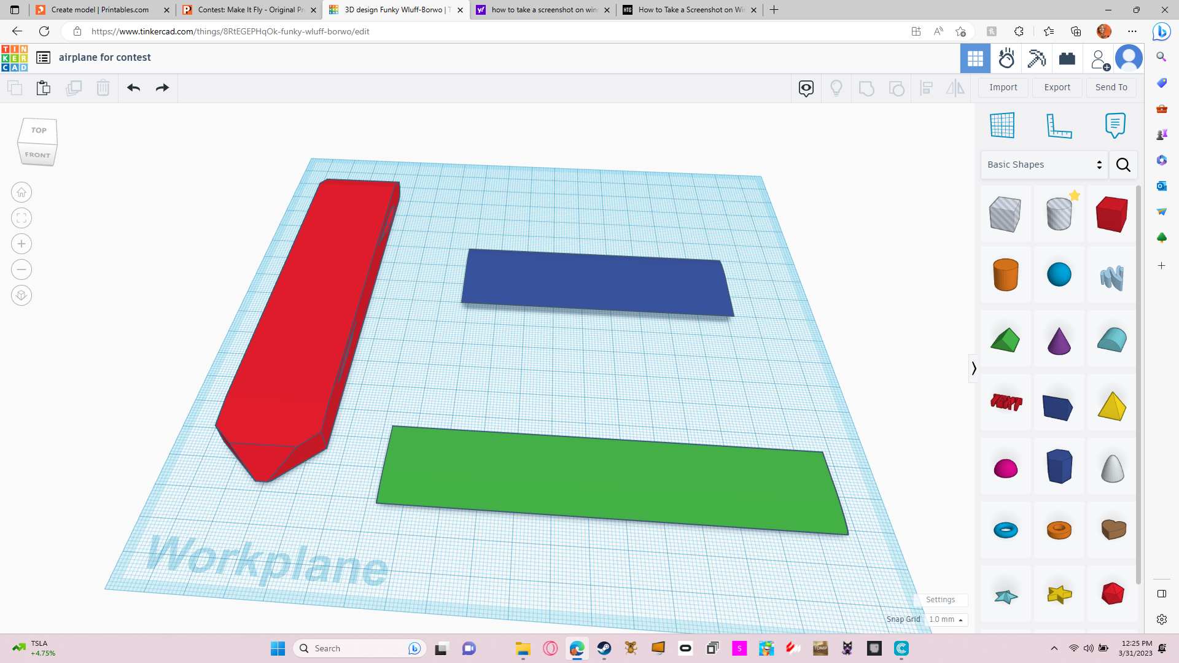Open the Ruler tool
This screenshot has width=1179, height=663.
[x=1059, y=126]
